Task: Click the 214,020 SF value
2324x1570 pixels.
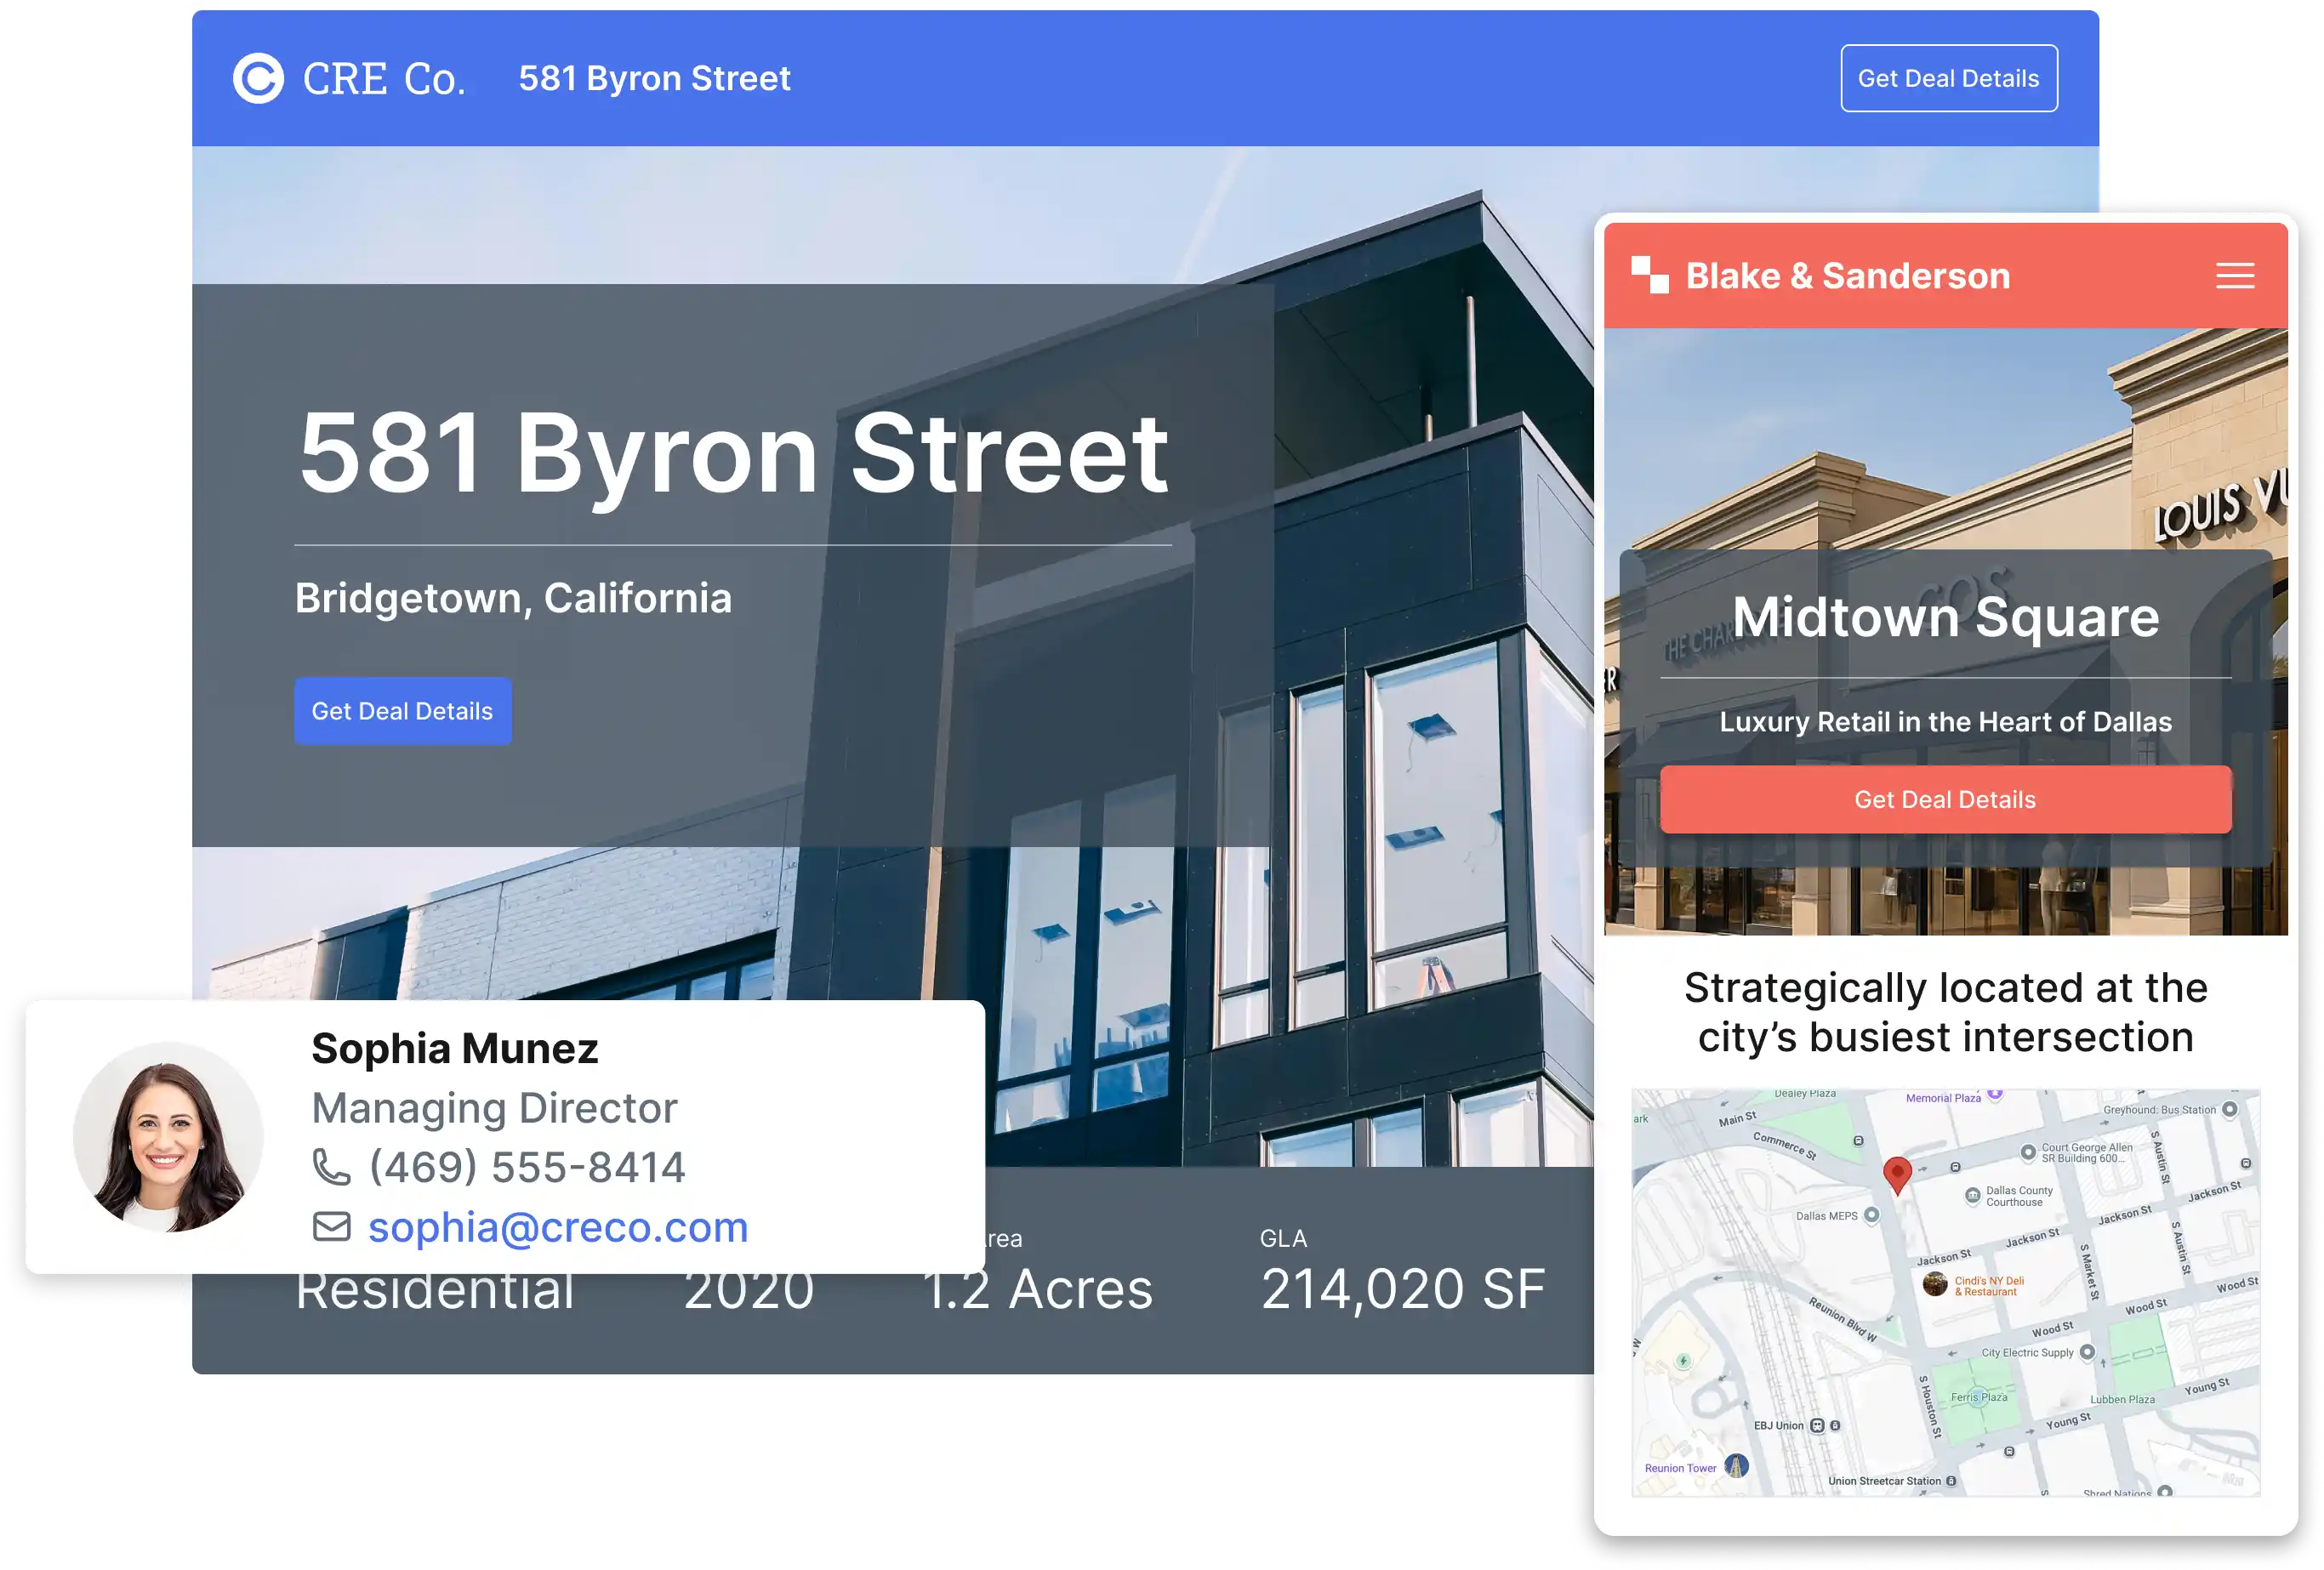Action: point(1403,1289)
